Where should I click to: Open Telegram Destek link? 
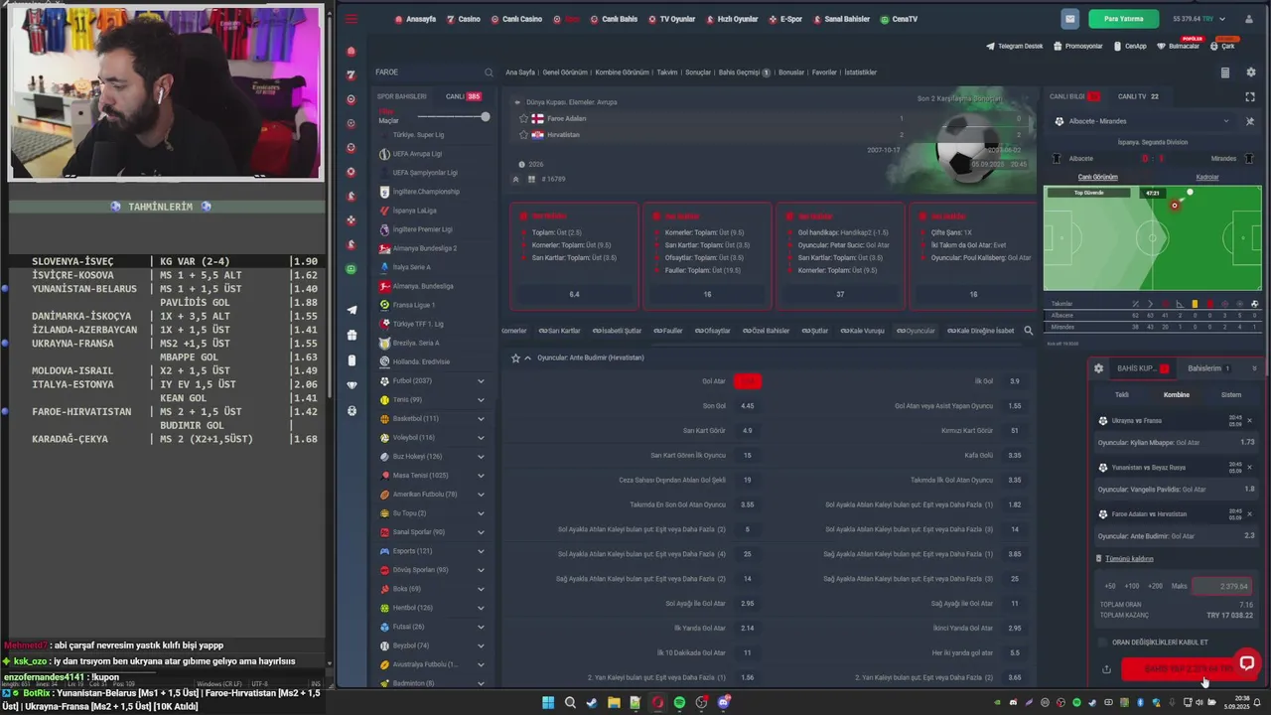click(1015, 46)
